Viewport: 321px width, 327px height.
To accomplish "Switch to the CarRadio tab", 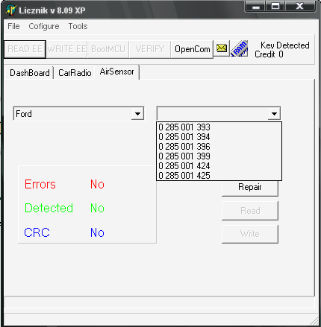I will [x=75, y=73].
